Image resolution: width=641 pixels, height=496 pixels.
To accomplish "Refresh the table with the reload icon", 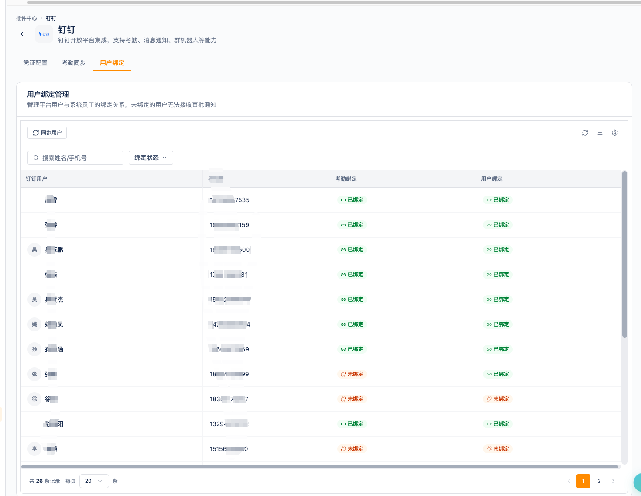I will pos(585,133).
